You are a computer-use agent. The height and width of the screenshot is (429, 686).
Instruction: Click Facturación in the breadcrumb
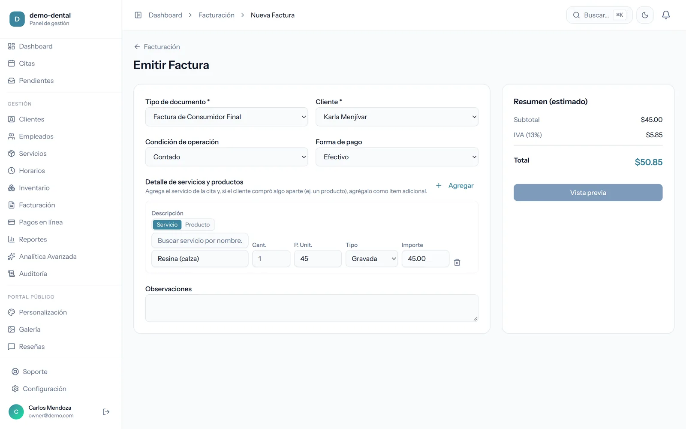[x=217, y=15]
